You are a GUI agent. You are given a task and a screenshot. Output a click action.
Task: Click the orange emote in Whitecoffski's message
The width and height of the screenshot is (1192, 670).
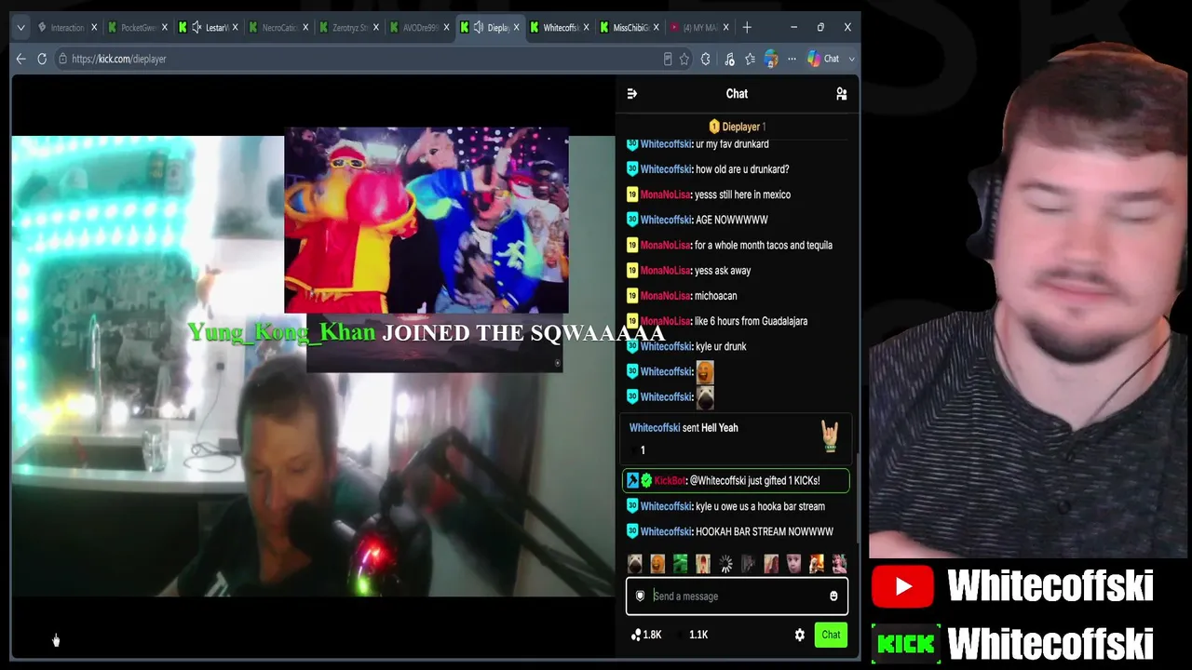705,371
